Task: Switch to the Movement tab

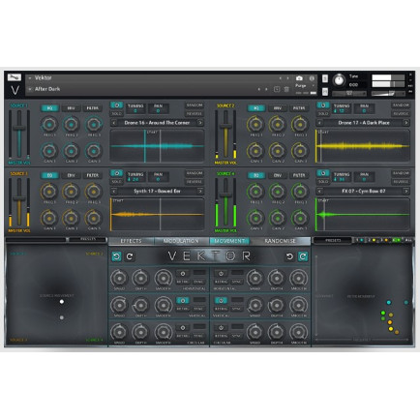Action: (x=229, y=241)
